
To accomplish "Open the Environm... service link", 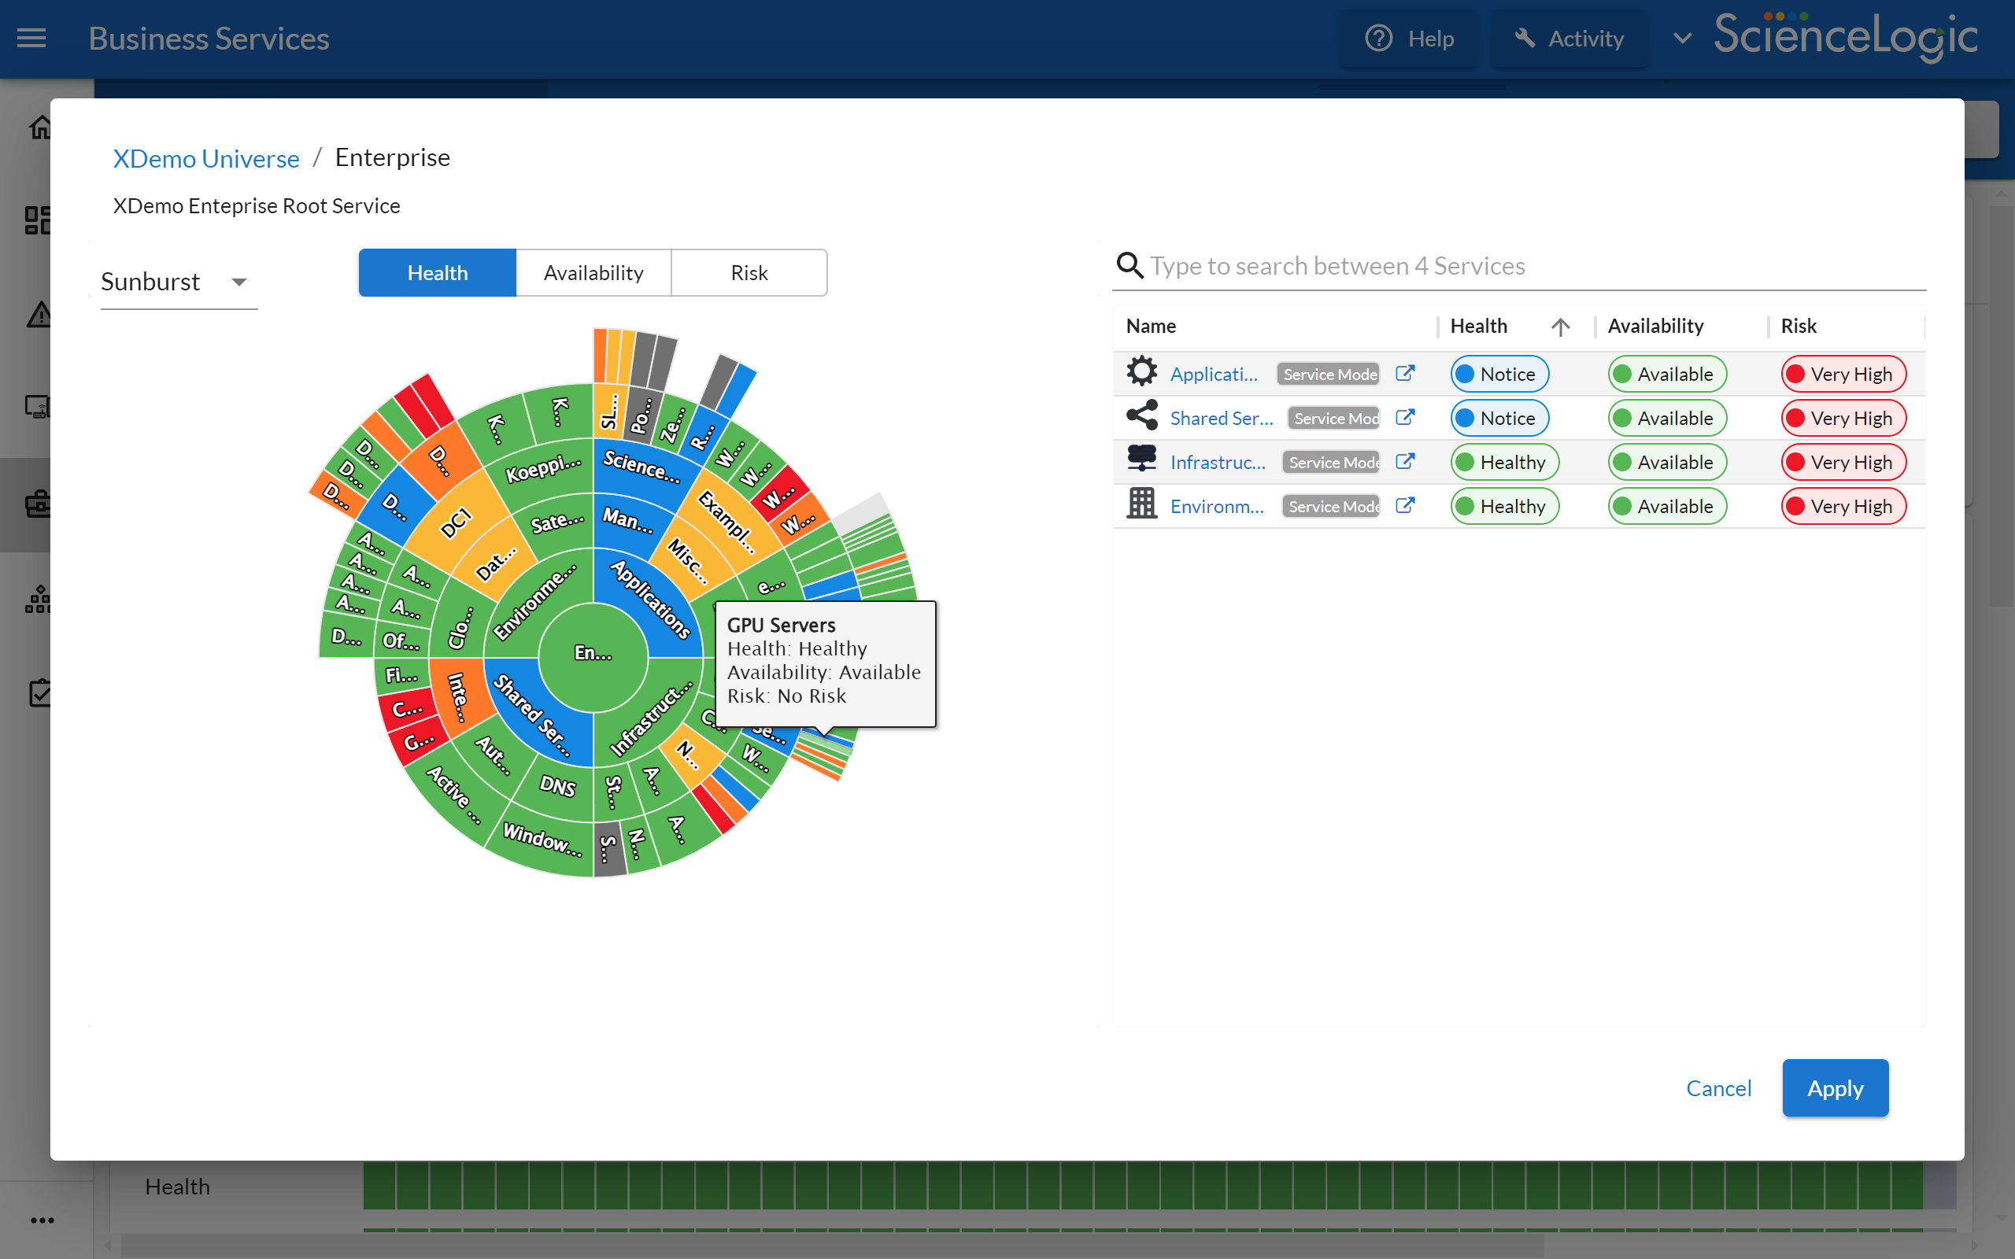I will pos(1217,506).
